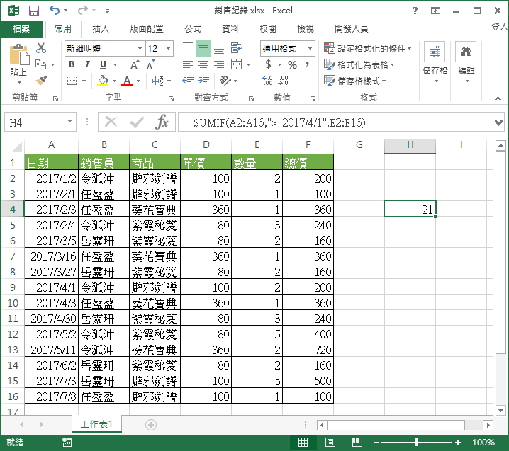
Task: Toggle Italic formatting
Action: (x=86, y=64)
